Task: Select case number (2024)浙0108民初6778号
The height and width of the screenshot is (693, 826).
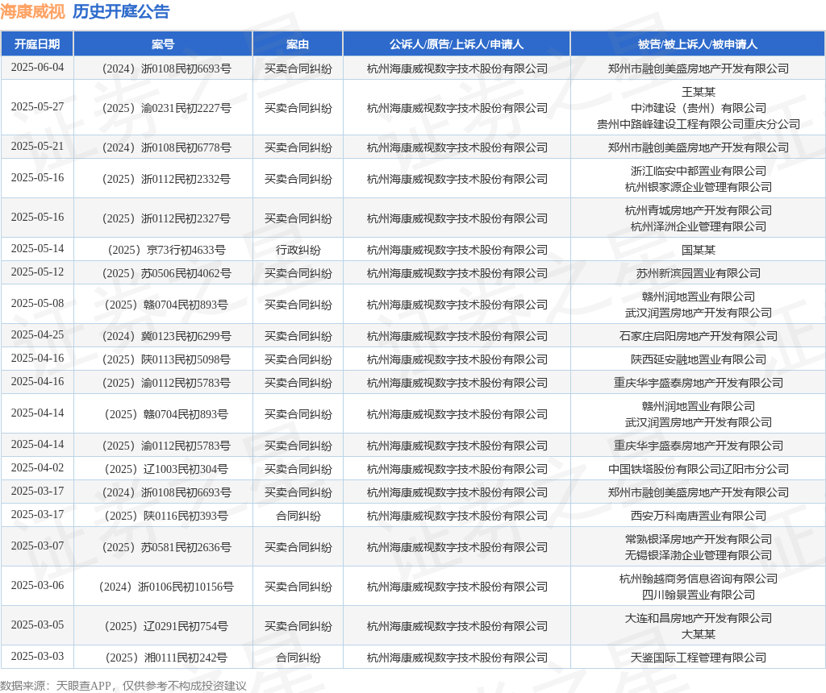Action: point(166,147)
